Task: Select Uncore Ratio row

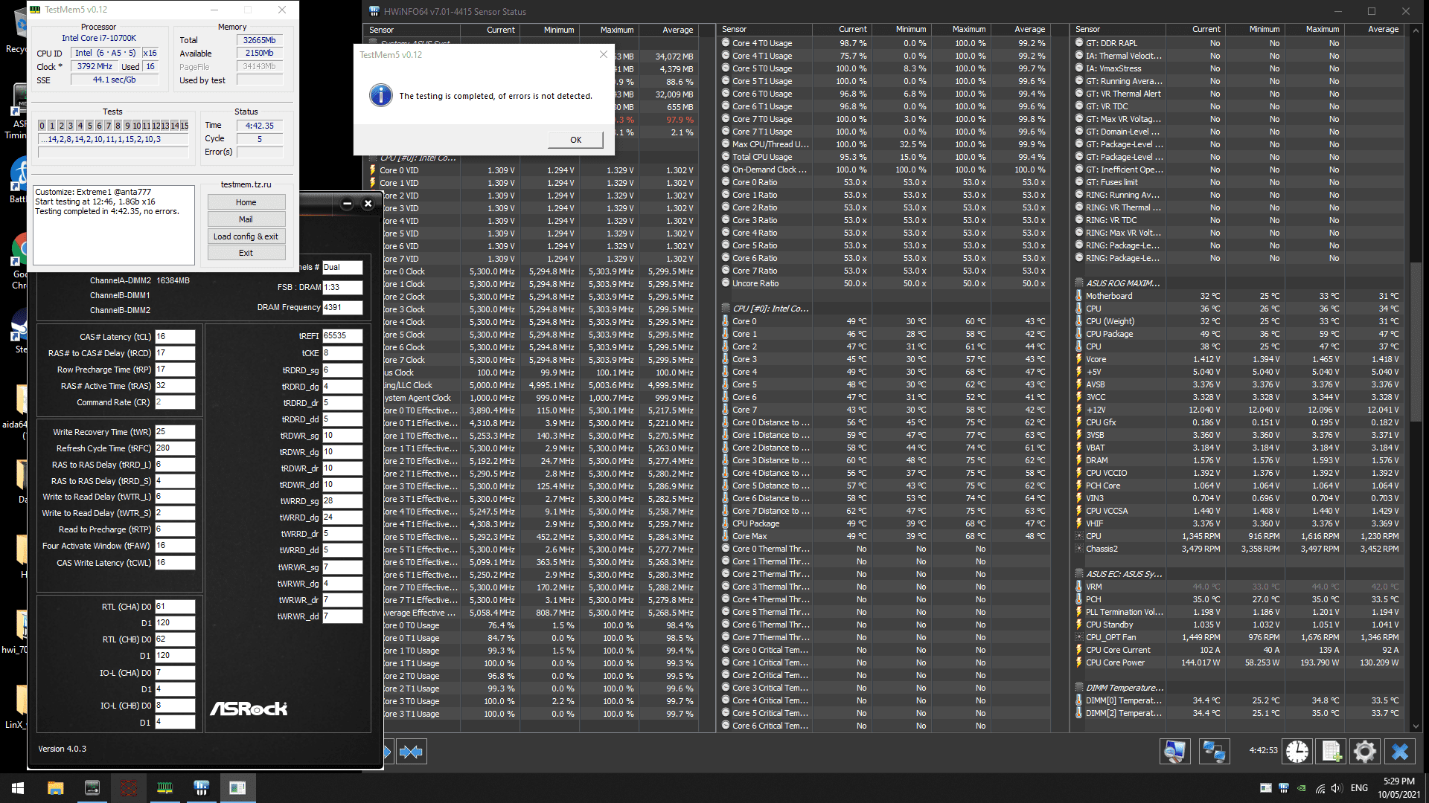Action: coord(885,283)
